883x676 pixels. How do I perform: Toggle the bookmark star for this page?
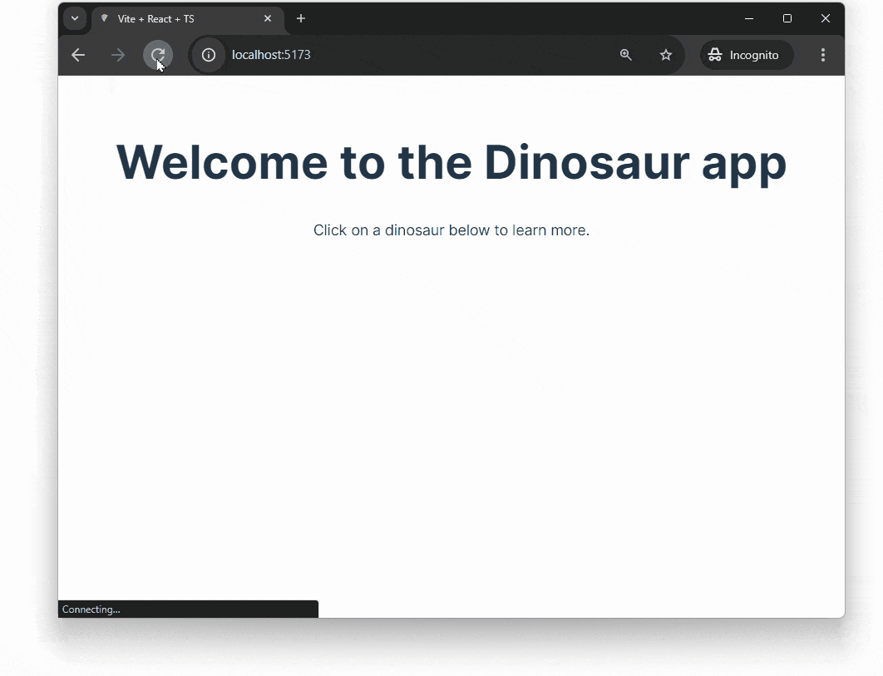tap(665, 55)
